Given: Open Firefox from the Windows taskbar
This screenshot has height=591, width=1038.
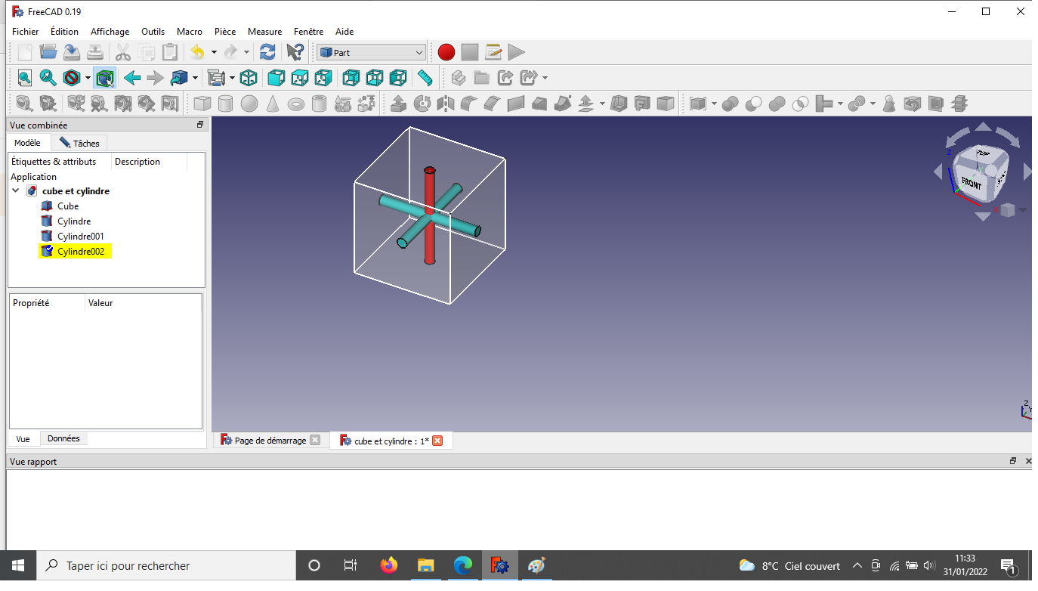Looking at the screenshot, I should point(389,565).
